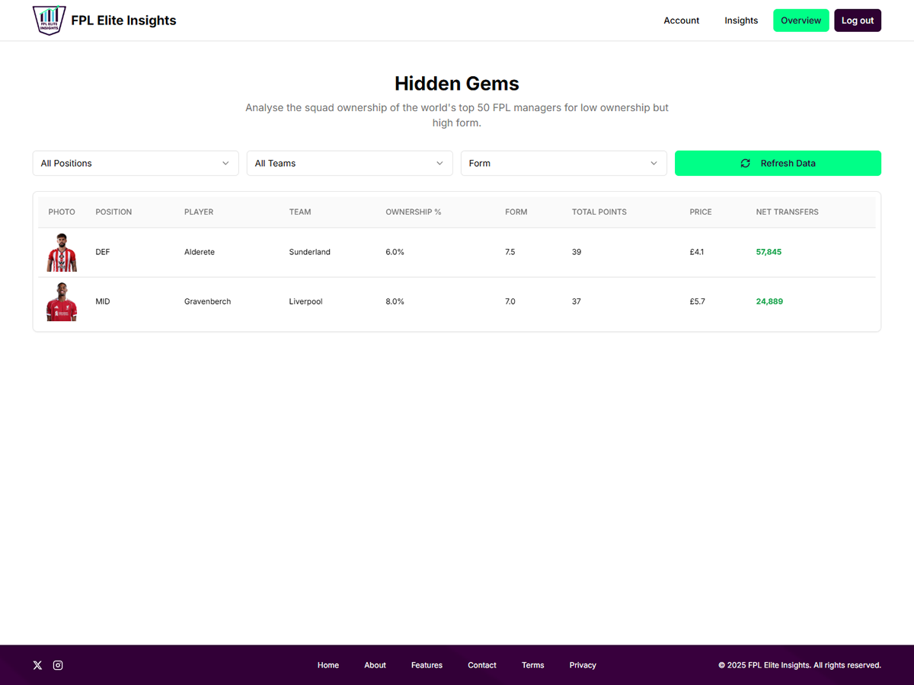Viewport: 914px width, 685px height.
Task: Click Gravenberch's player photo
Action: pyautogui.click(x=62, y=301)
